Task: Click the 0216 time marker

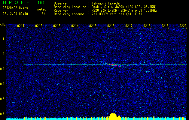Action: point(111,25)
